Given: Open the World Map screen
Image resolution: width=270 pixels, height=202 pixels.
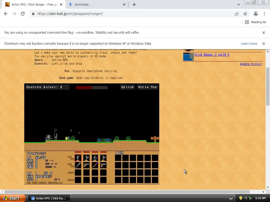Looking at the screenshot, I should pyautogui.click(x=148, y=87).
